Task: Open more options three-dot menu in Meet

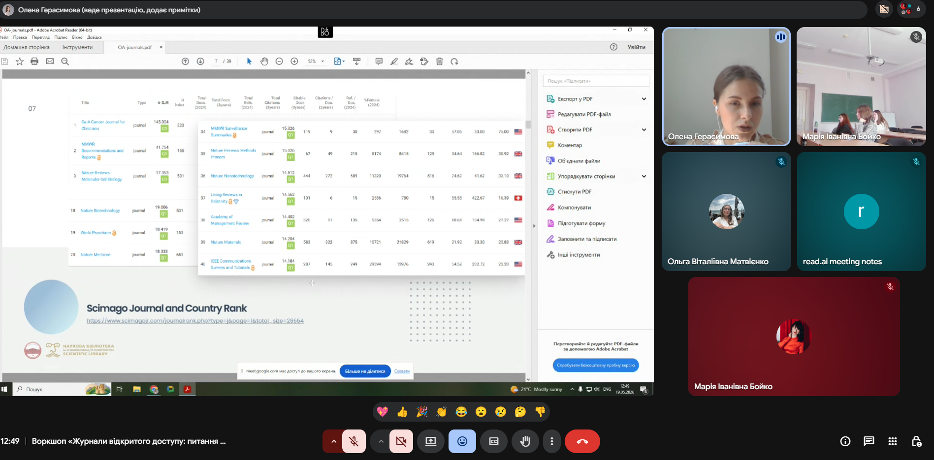Action: click(552, 441)
